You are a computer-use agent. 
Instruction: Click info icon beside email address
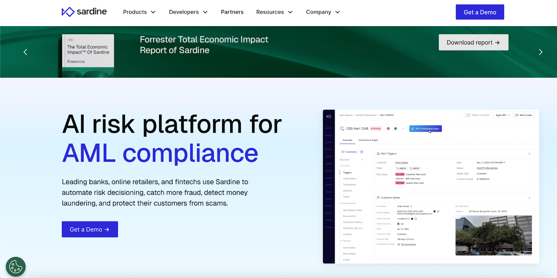tap(438, 211)
